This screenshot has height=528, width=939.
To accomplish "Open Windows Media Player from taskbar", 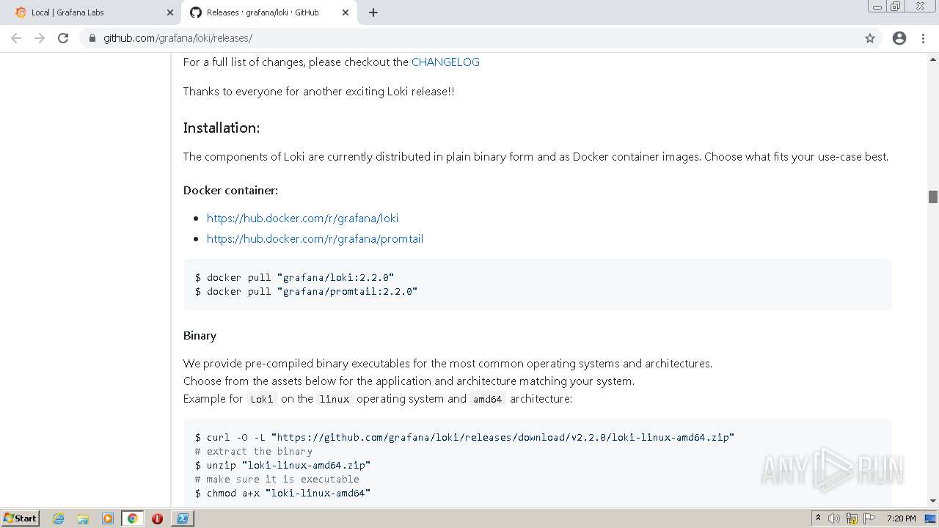I will tap(108, 518).
